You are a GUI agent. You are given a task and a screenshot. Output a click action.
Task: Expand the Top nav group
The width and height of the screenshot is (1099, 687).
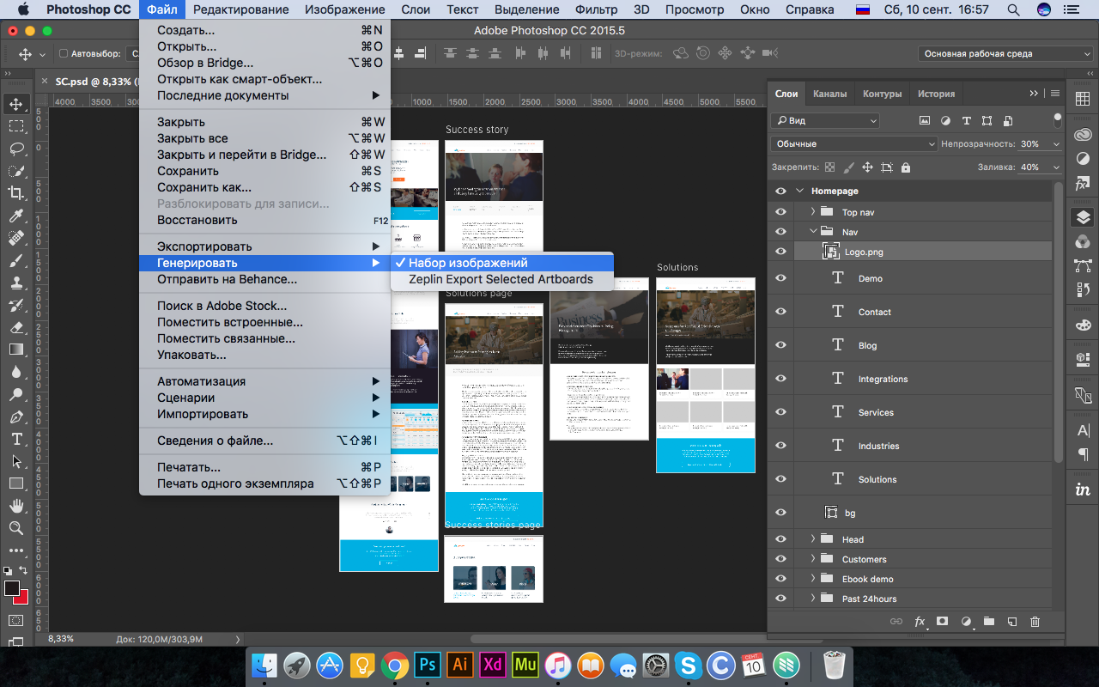coord(813,211)
